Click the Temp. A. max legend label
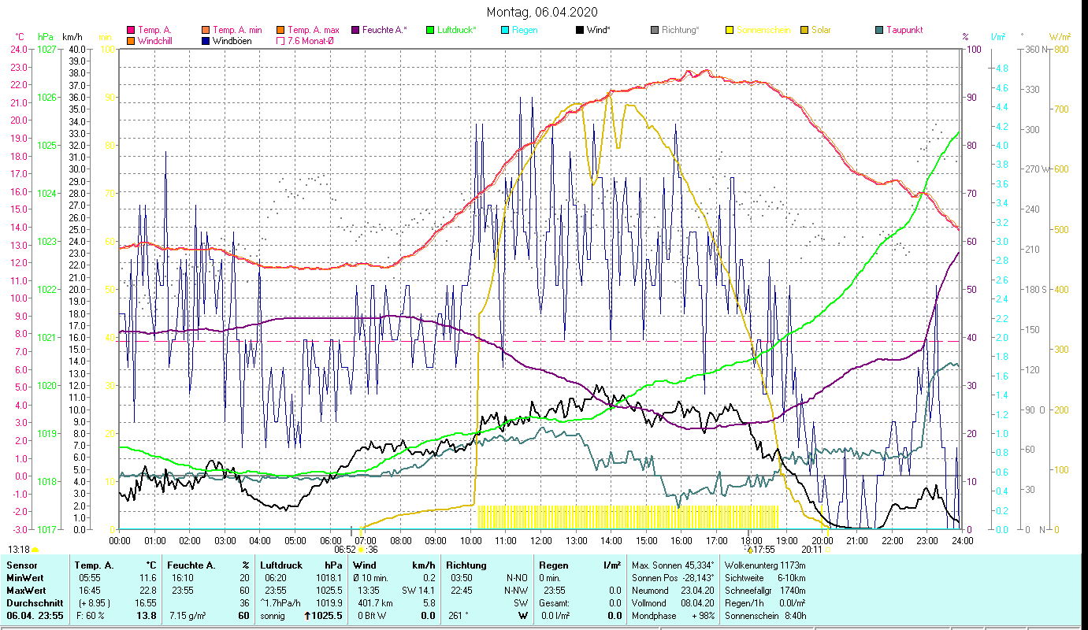Image resolution: width=1088 pixels, height=630 pixels. pos(313,30)
